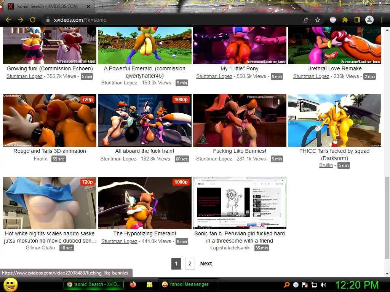The image size is (390, 292).
Task: Open Stuntman Lopez link under "Growing fun!"
Action: pos(24,76)
